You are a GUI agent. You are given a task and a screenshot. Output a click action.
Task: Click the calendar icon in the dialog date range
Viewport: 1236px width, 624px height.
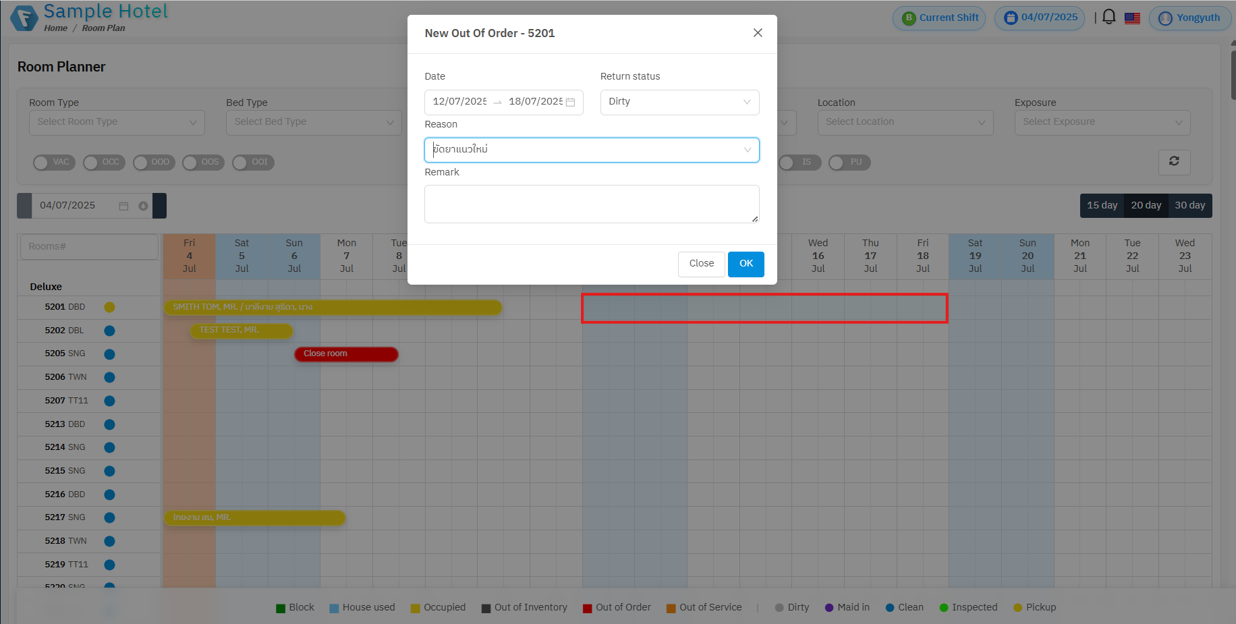pos(570,102)
